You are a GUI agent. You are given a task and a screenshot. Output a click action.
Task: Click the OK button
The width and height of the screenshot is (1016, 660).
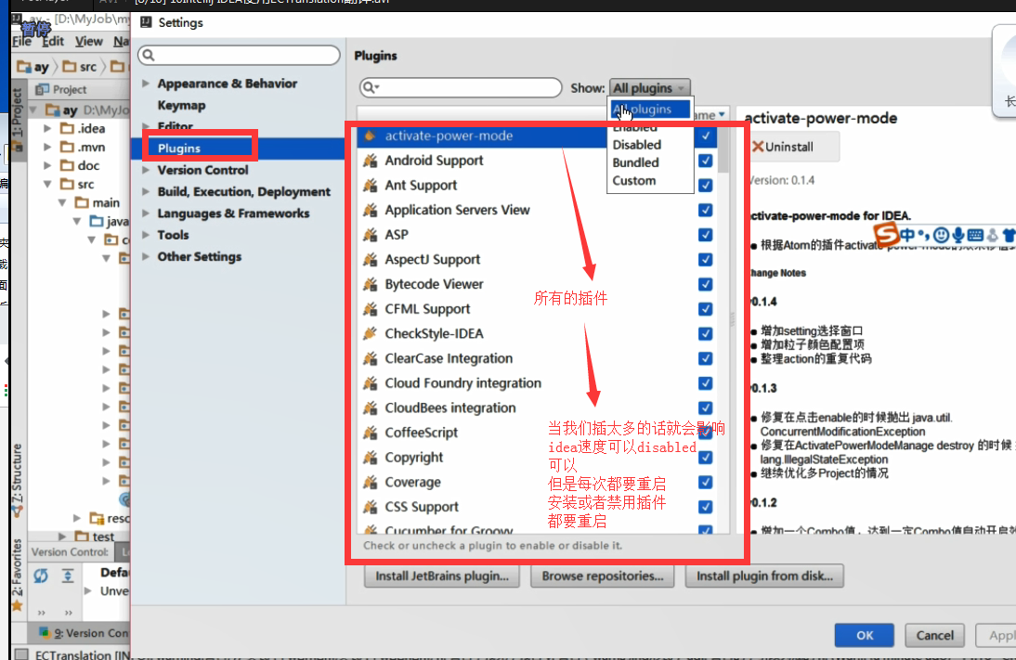tap(865, 635)
